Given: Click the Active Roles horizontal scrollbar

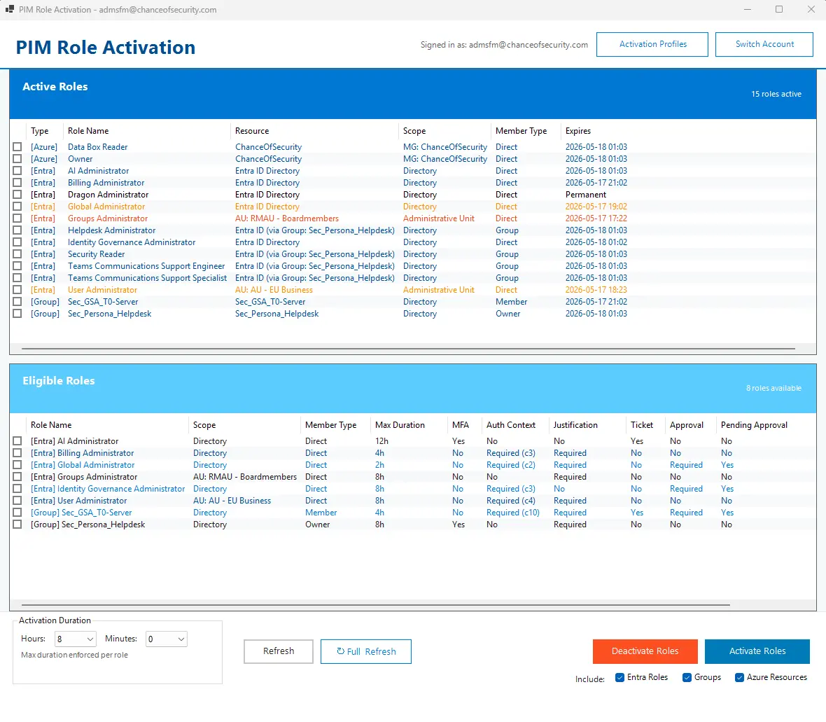Looking at the screenshot, I should click(x=408, y=348).
